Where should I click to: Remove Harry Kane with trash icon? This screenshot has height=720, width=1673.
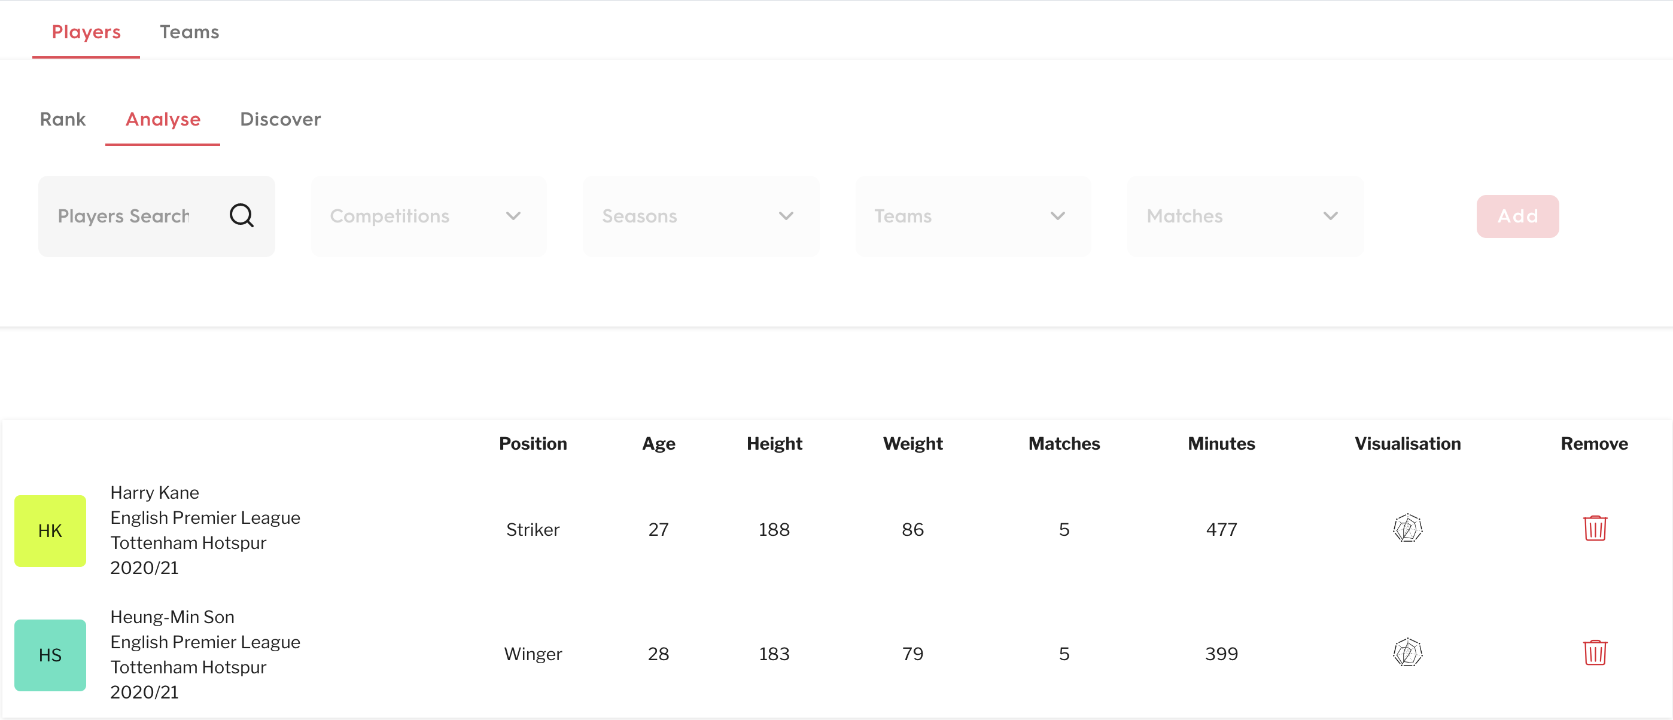click(x=1595, y=528)
